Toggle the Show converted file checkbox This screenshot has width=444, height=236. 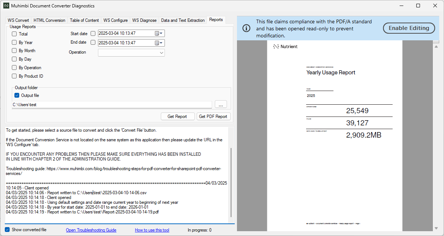point(7,230)
